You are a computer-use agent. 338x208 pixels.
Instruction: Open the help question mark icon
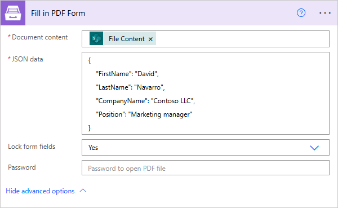tap(301, 13)
